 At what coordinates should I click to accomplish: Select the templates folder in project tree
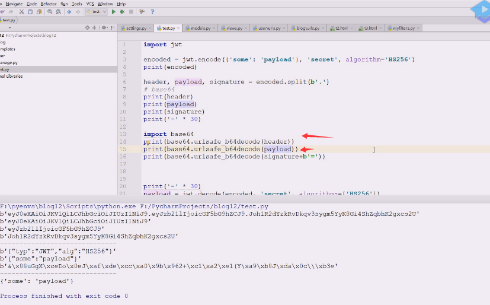pyautogui.click(x=8, y=49)
